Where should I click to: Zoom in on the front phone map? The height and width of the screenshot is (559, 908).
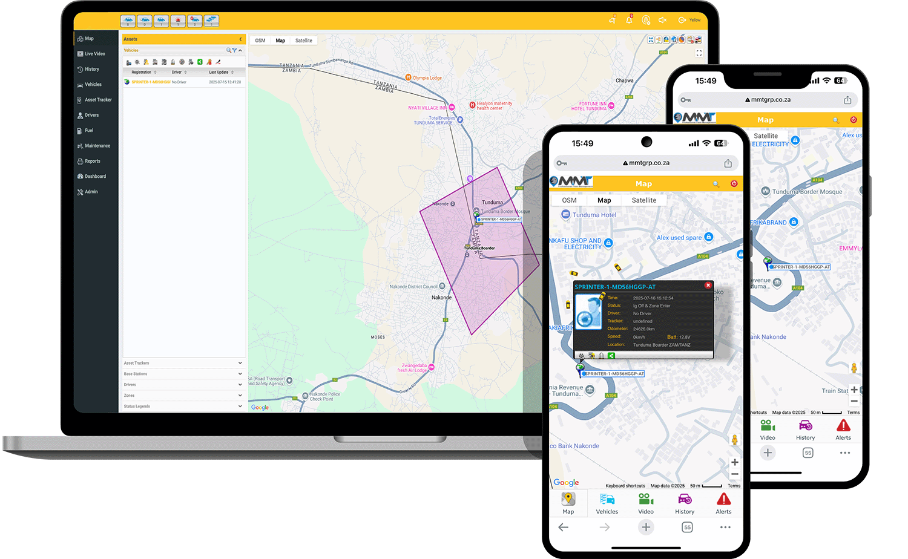734,462
